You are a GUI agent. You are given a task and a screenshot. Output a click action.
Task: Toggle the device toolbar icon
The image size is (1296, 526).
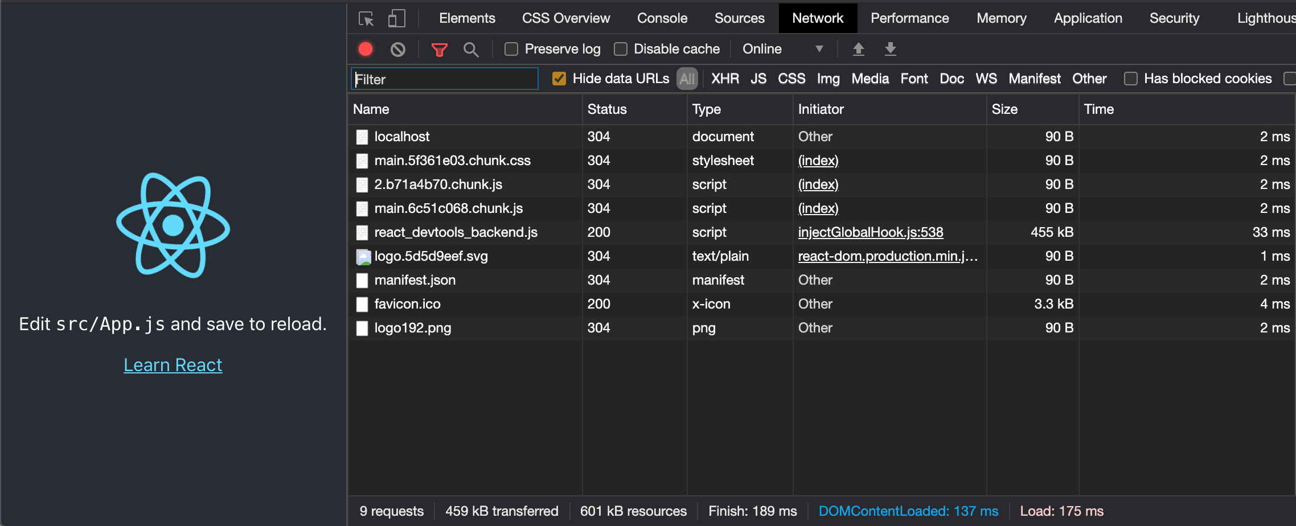pos(397,19)
